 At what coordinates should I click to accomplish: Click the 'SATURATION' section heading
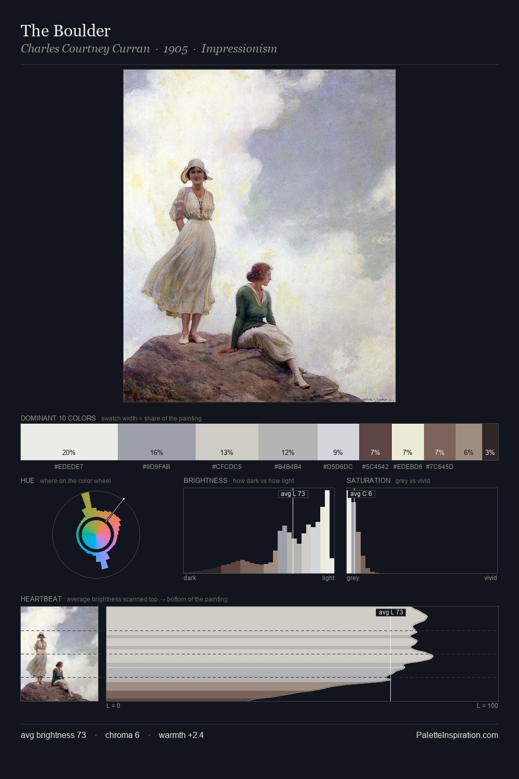point(368,480)
